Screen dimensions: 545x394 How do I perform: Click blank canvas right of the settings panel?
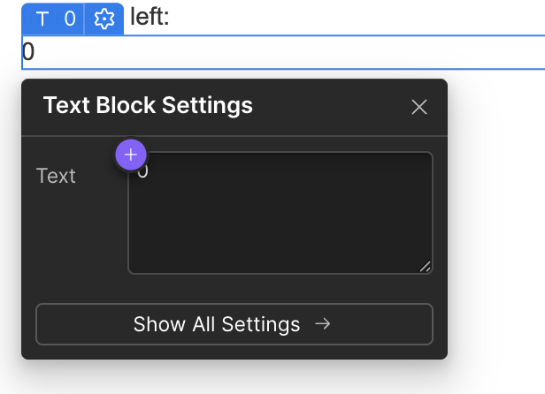[496, 221]
